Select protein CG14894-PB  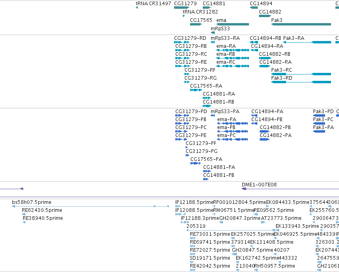267,119
